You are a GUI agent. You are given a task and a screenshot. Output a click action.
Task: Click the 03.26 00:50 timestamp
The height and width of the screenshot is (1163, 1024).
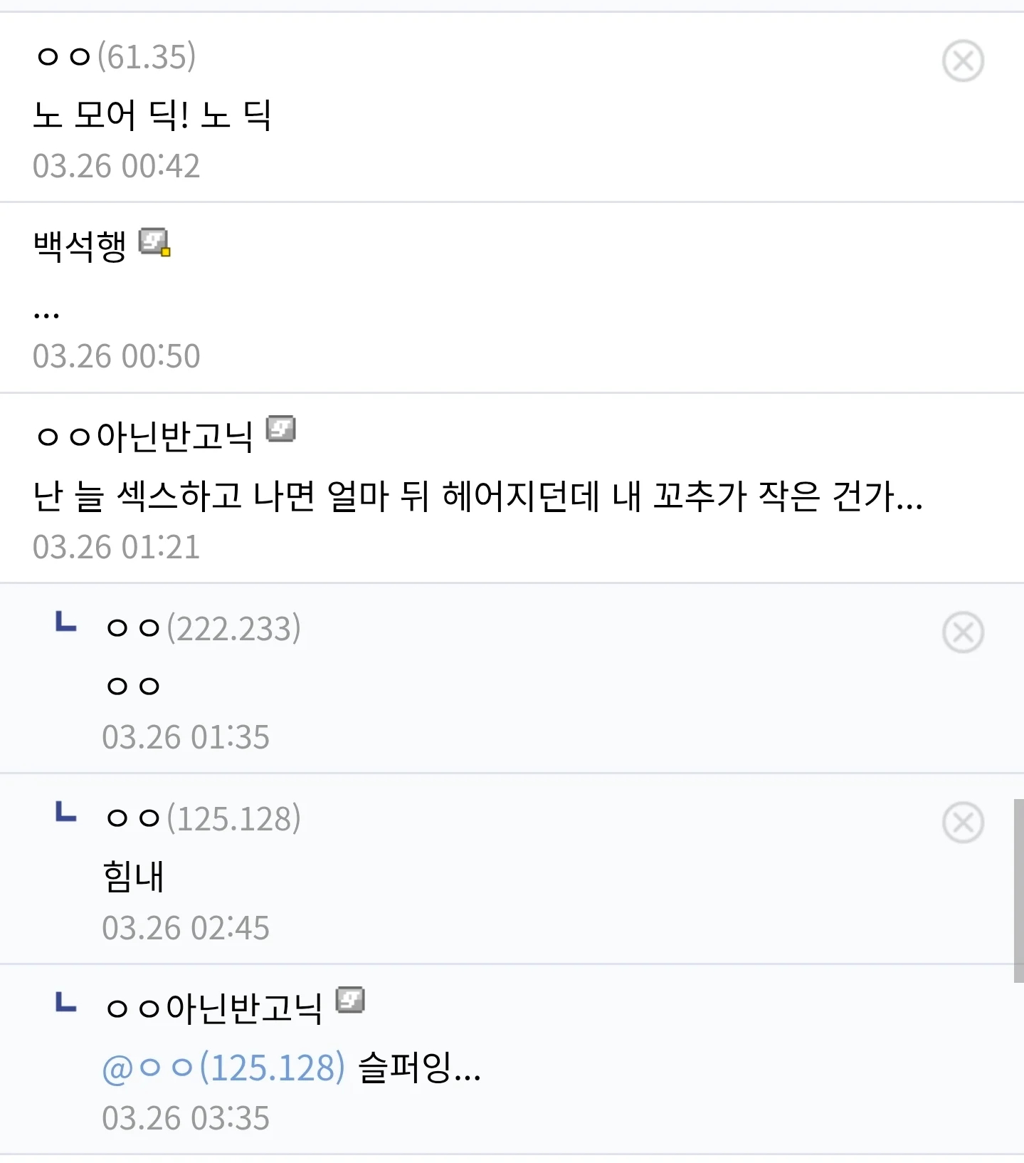pos(116,356)
